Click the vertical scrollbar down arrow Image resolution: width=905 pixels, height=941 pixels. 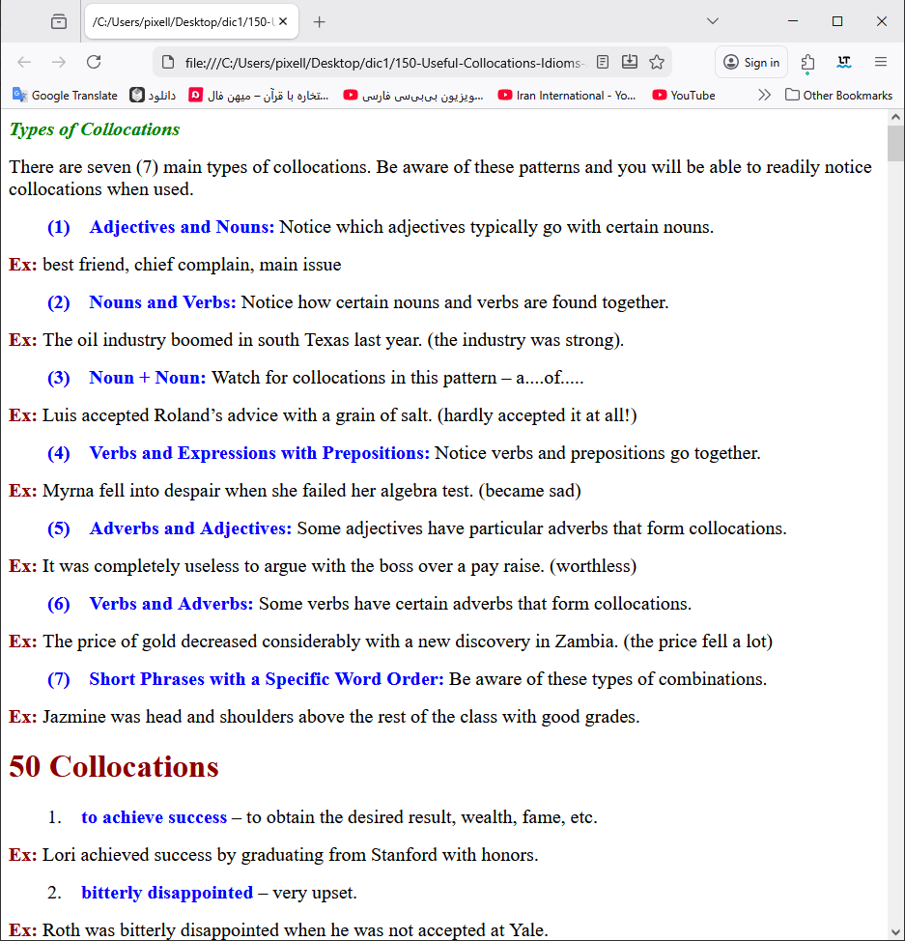(x=895, y=931)
